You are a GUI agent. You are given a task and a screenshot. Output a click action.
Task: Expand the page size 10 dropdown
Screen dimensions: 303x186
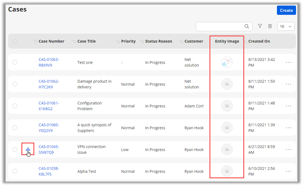[x=286, y=26]
